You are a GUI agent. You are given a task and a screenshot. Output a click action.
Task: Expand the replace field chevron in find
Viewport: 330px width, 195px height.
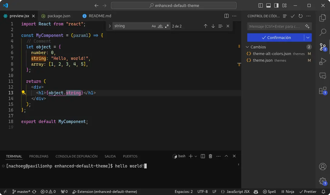pos(110,26)
